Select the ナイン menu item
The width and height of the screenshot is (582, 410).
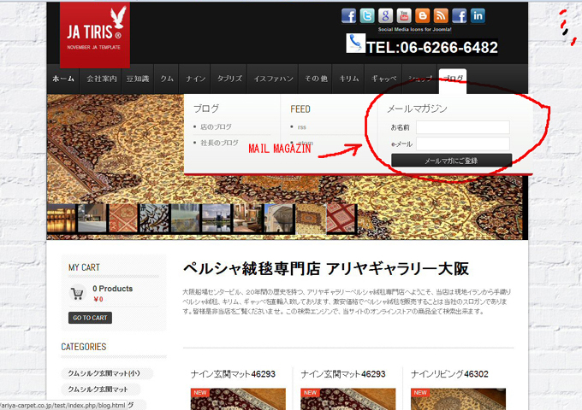pyautogui.click(x=196, y=79)
